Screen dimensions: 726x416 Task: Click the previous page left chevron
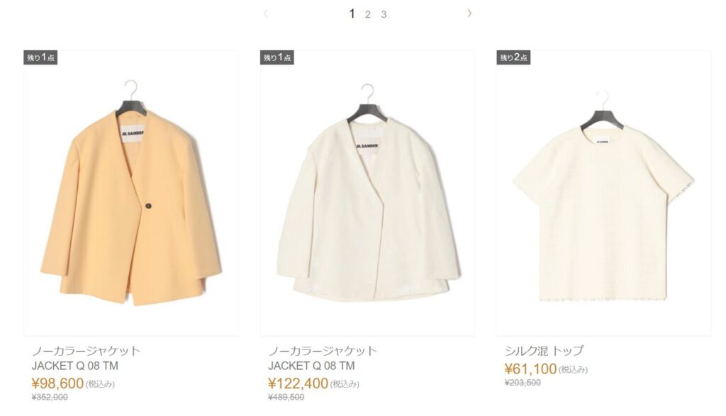tap(265, 13)
